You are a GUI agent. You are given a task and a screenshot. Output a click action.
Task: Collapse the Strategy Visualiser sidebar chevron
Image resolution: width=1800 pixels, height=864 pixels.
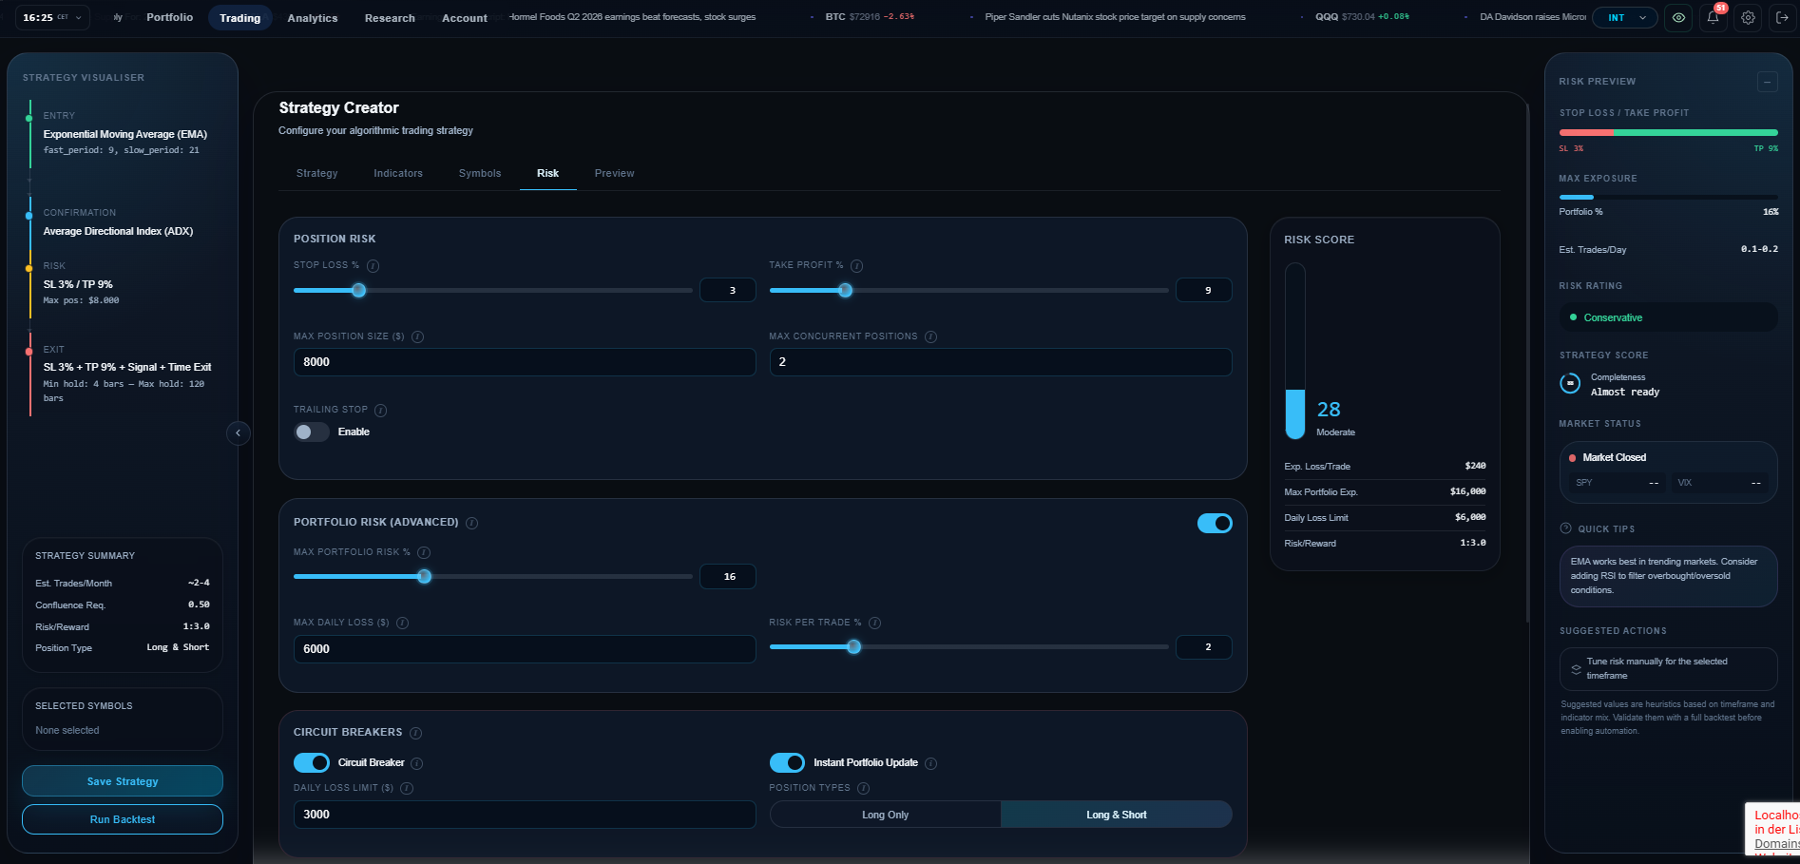click(x=239, y=432)
